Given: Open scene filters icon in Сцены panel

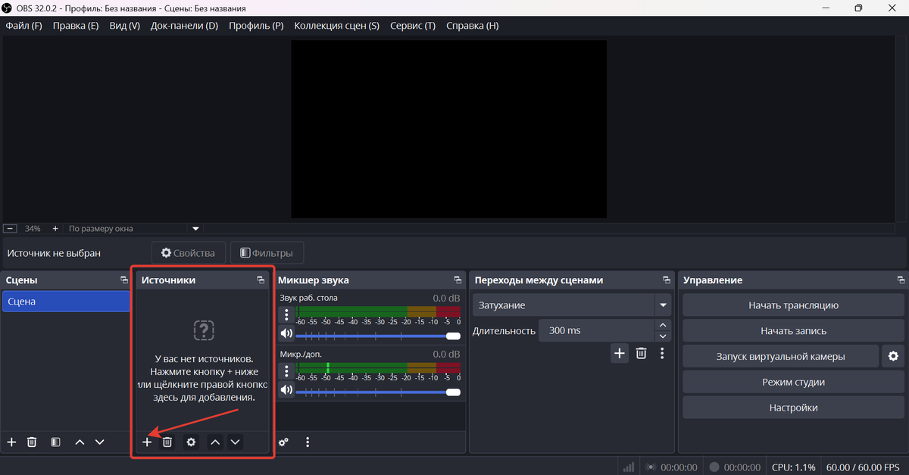Looking at the screenshot, I should coord(55,442).
